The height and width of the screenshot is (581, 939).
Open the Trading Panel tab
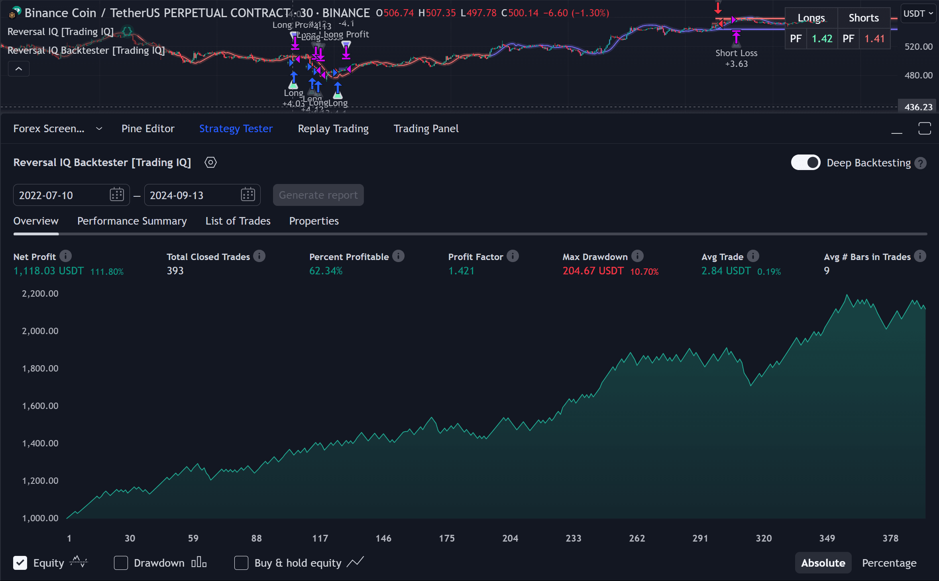[x=426, y=129]
